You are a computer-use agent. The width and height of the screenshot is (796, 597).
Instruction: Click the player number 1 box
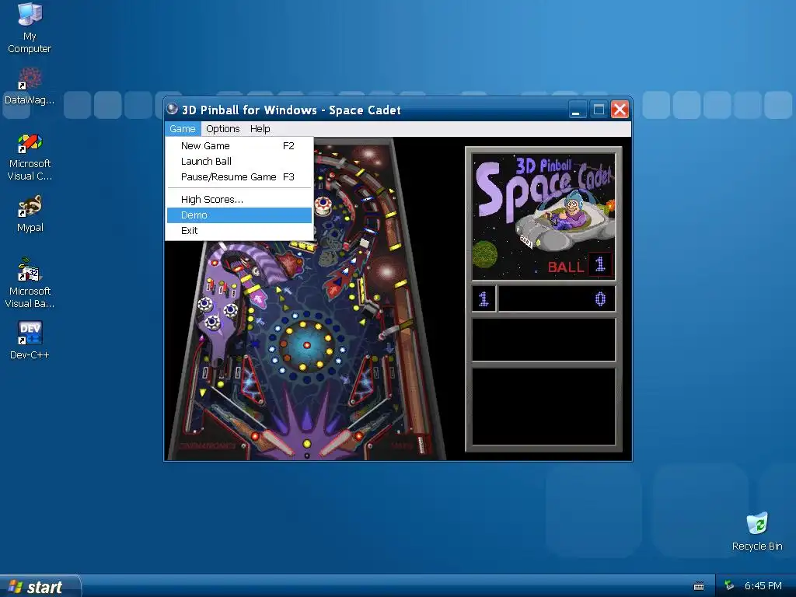coord(484,299)
